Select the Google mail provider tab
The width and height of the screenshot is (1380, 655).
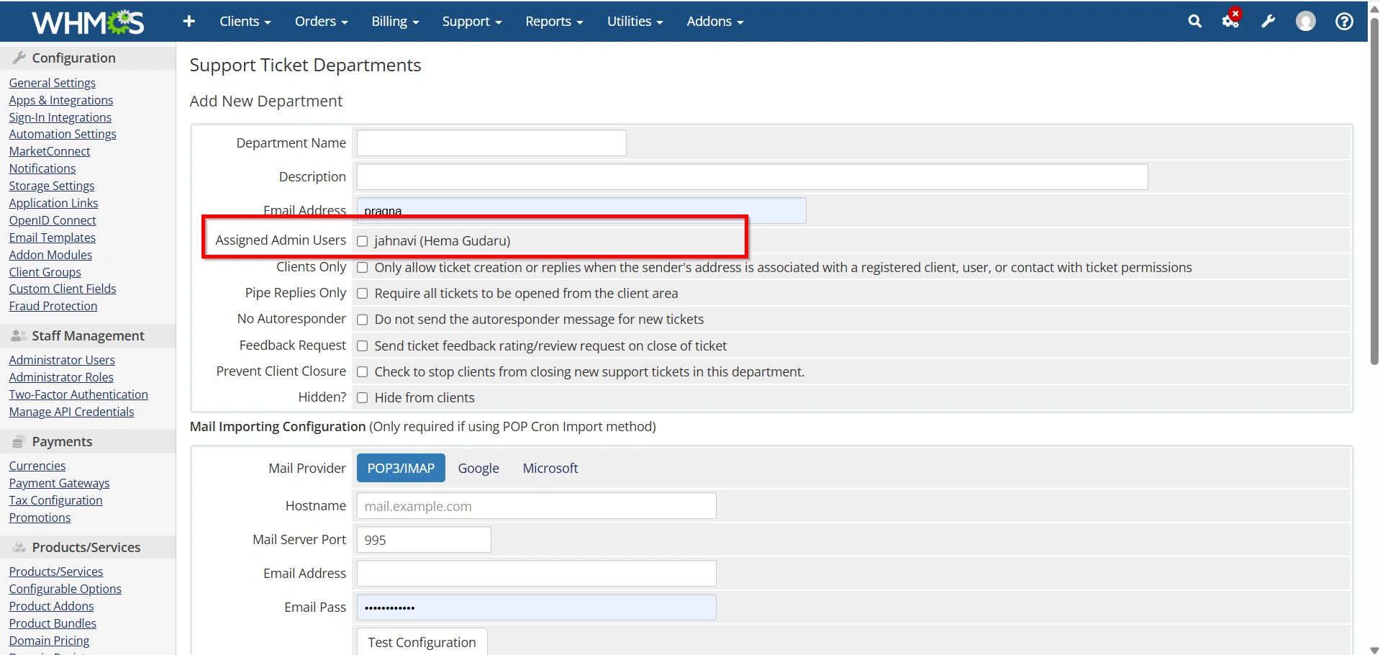click(x=478, y=469)
